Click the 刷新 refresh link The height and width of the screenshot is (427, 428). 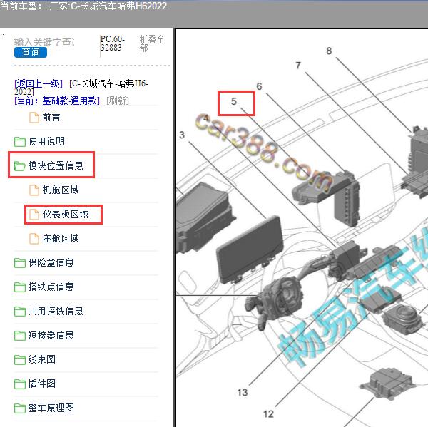(118, 101)
